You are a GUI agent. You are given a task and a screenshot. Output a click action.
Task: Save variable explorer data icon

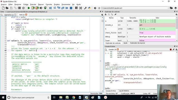point(109,14)
